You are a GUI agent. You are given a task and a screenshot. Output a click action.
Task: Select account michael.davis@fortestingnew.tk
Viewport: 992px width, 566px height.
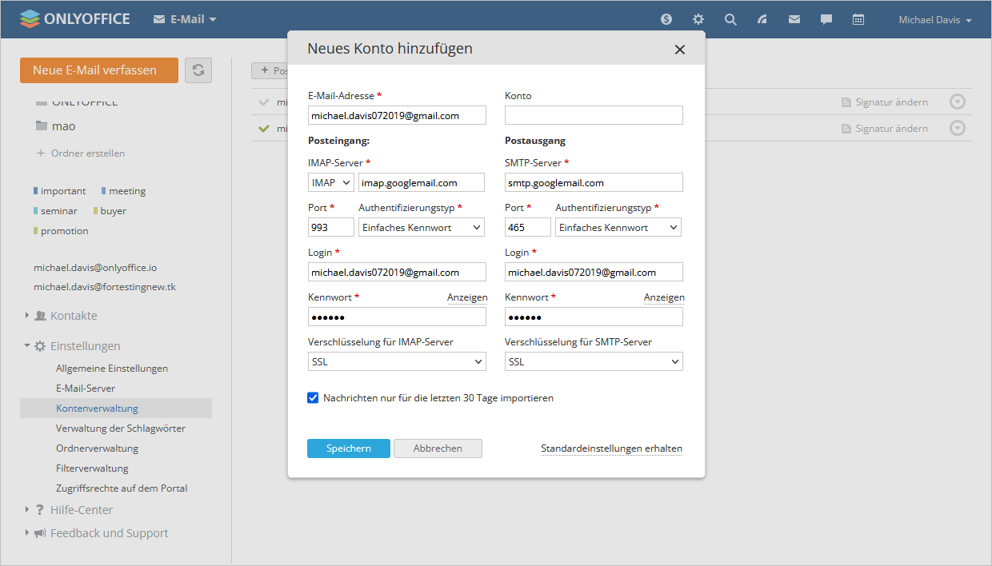(x=105, y=287)
